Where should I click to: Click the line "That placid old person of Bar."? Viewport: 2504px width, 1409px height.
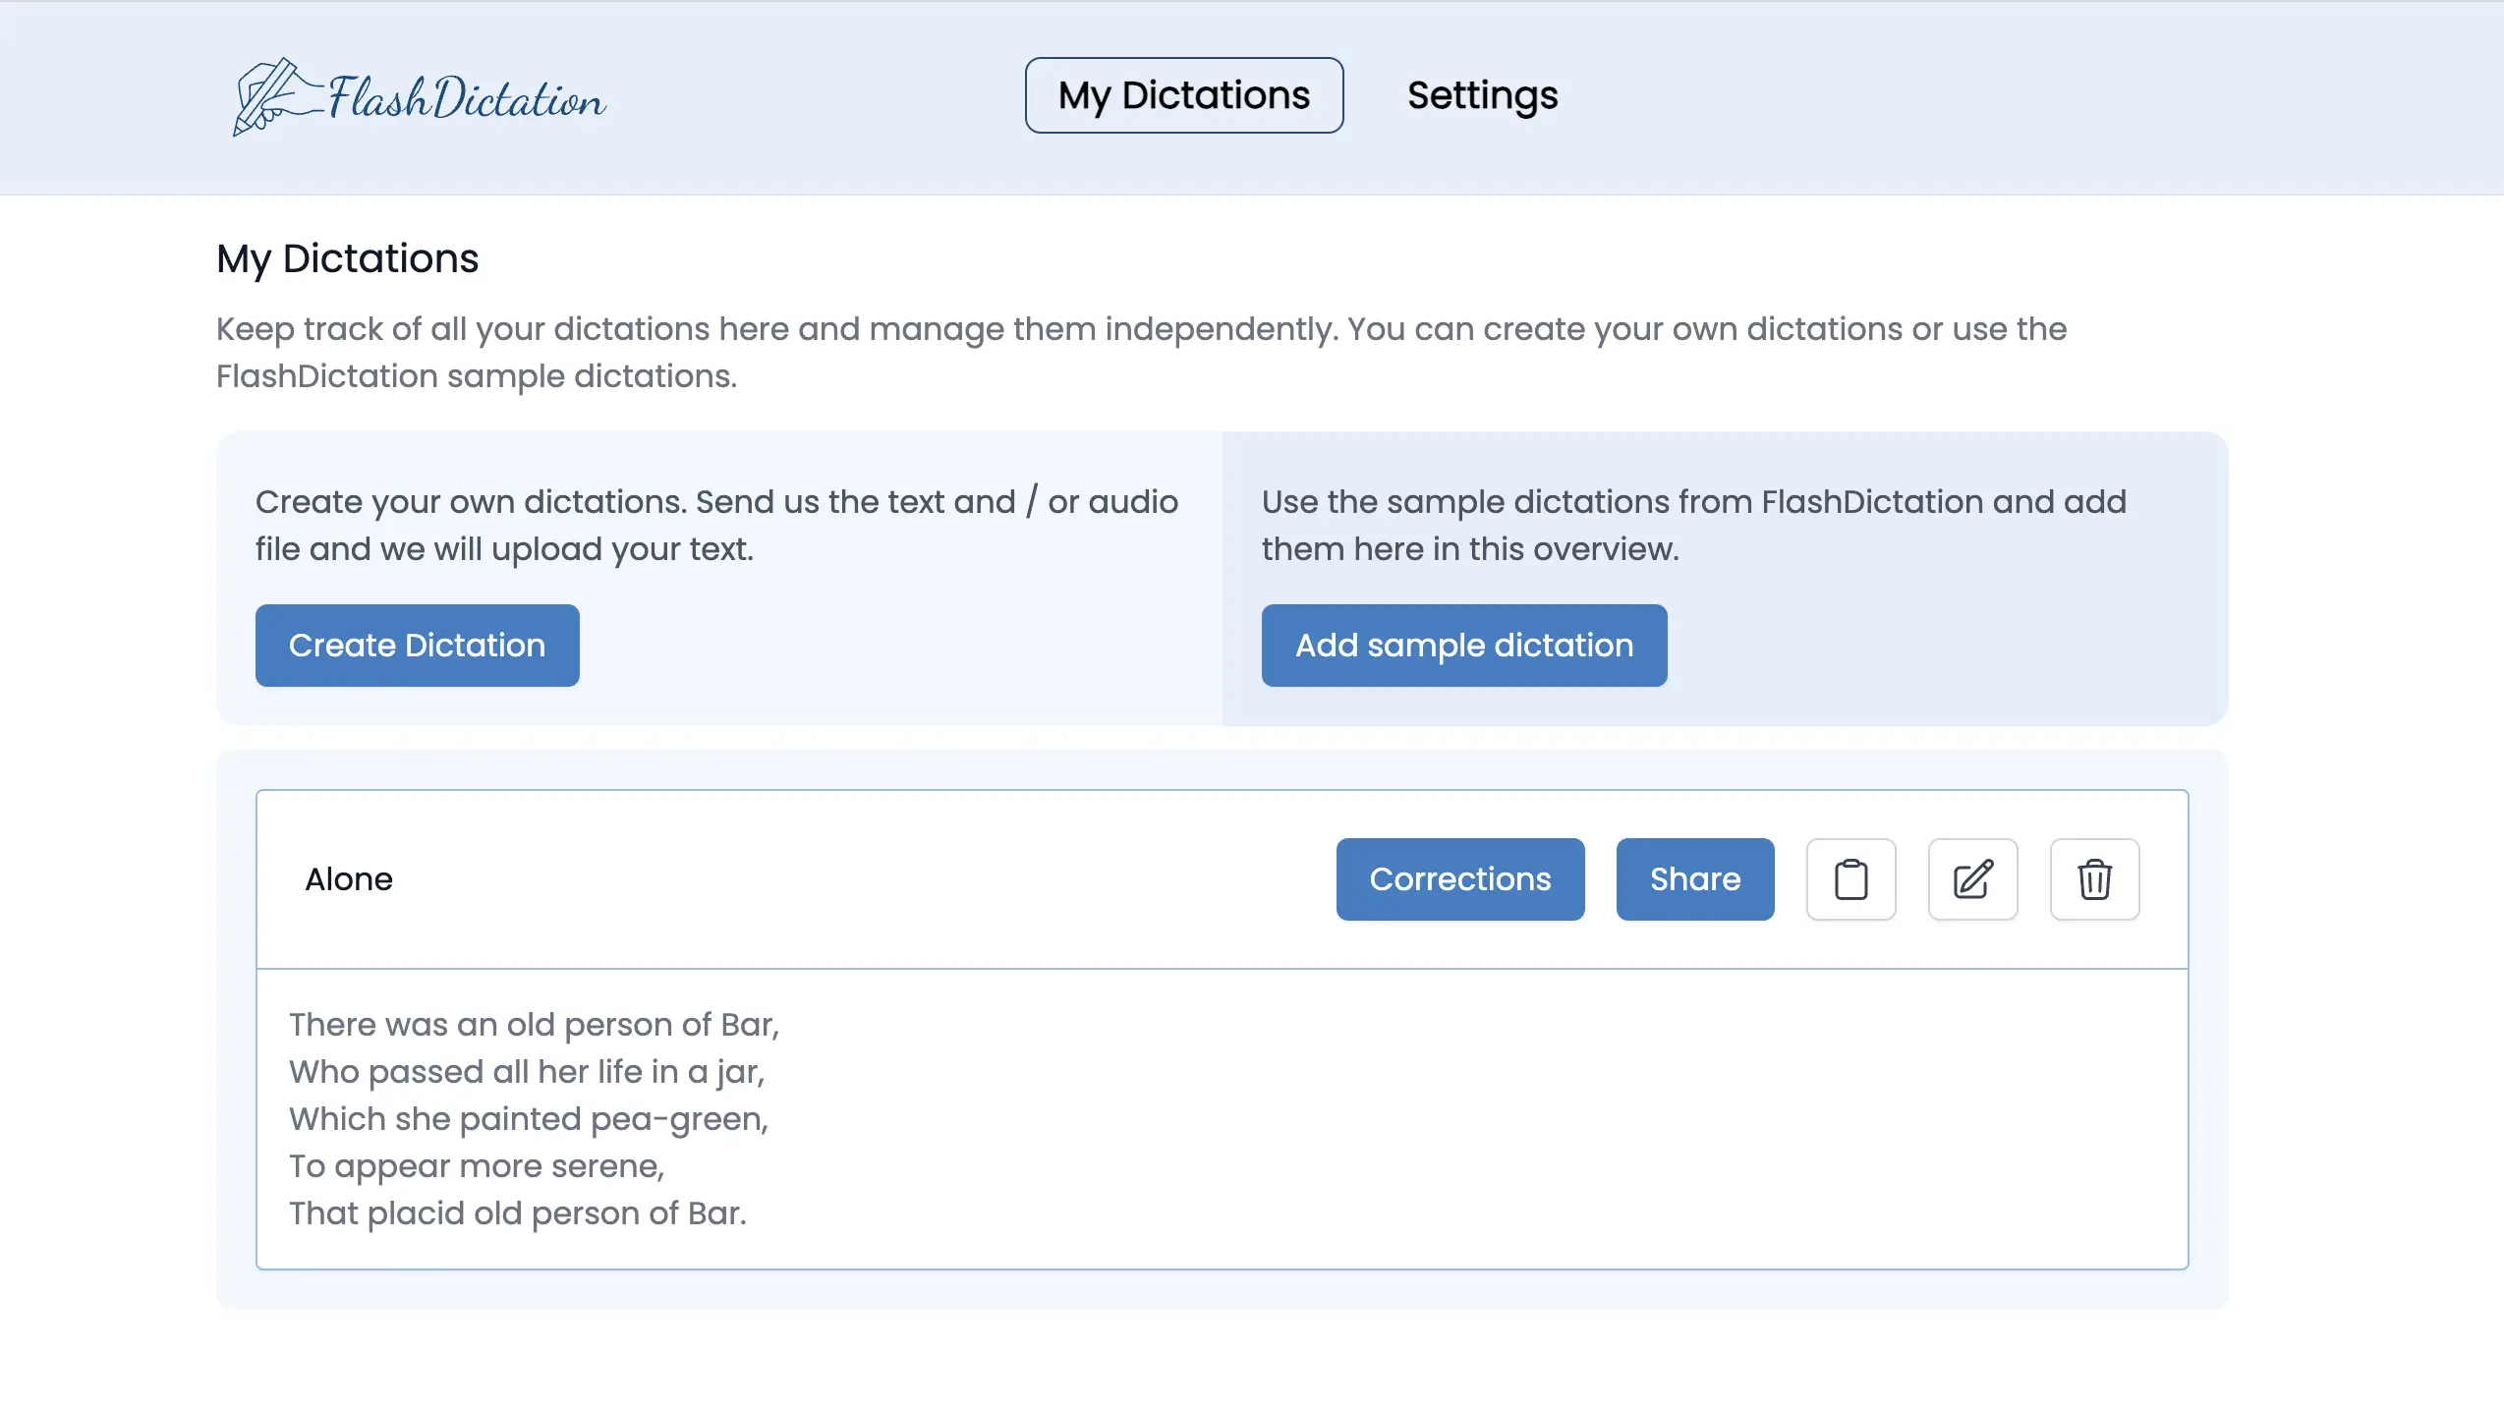(518, 1212)
